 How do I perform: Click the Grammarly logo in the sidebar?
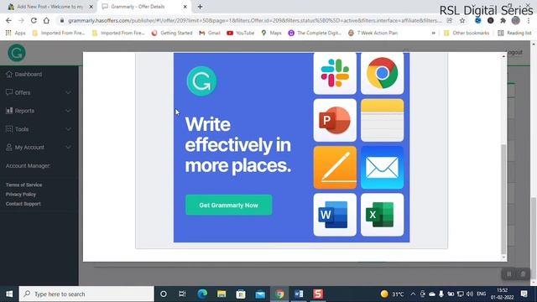17,53
